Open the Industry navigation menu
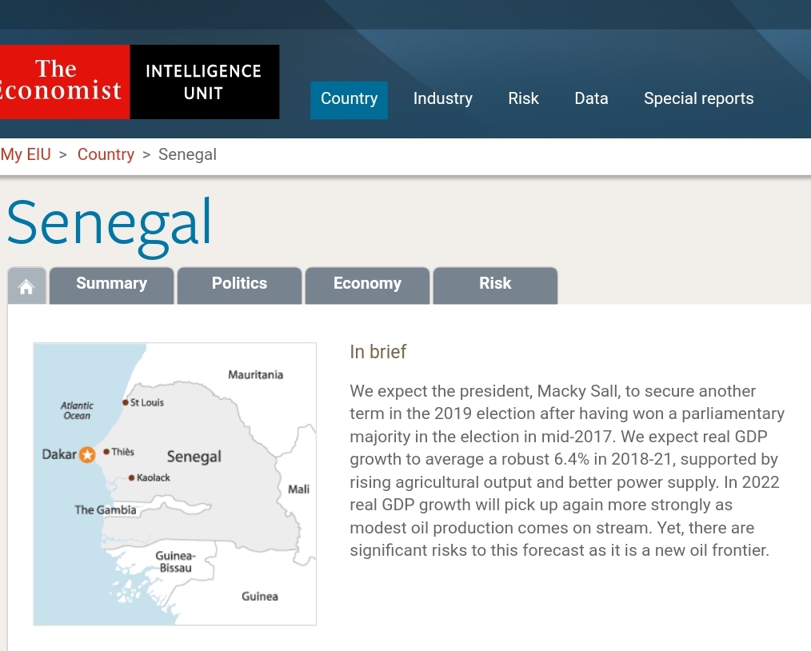811x651 pixels. 442,99
